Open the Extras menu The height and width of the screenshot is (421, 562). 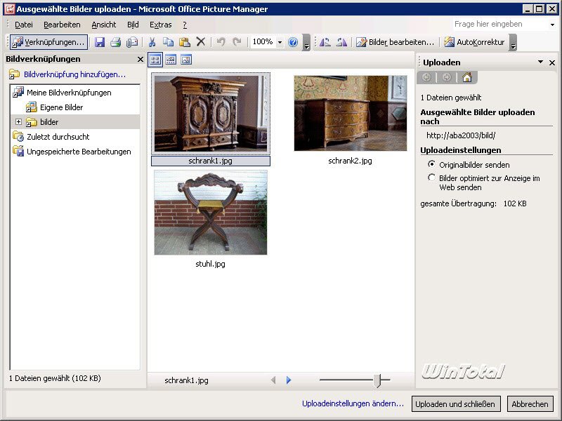click(160, 25)
